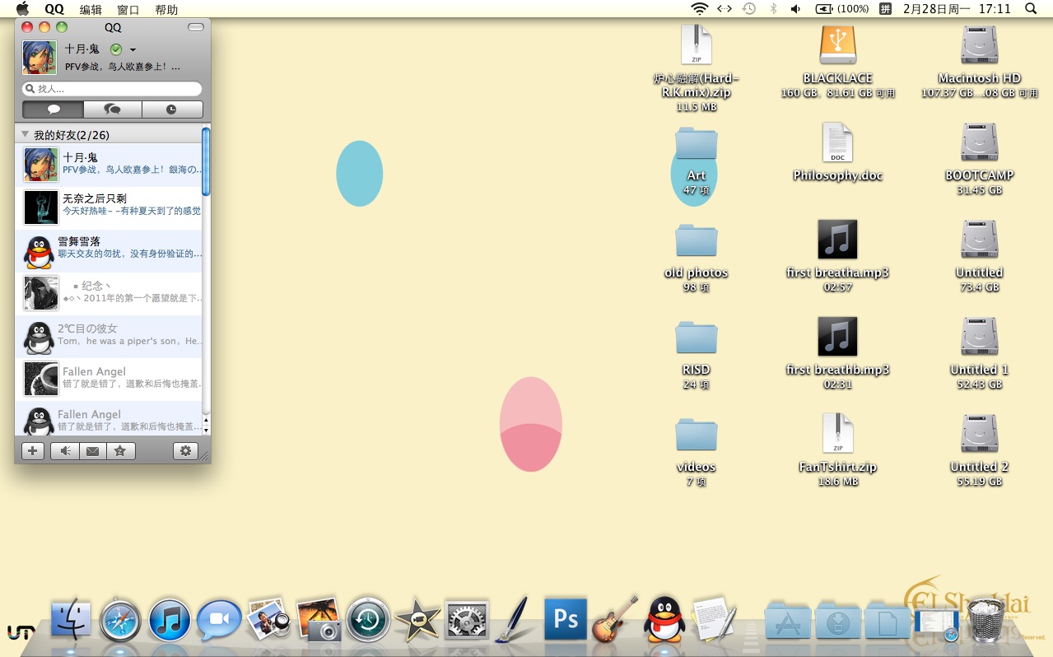Open the Apple menu
1053x657 pixels.
tap(22, 9)
